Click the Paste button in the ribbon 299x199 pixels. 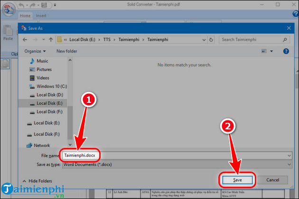[8, 33]
